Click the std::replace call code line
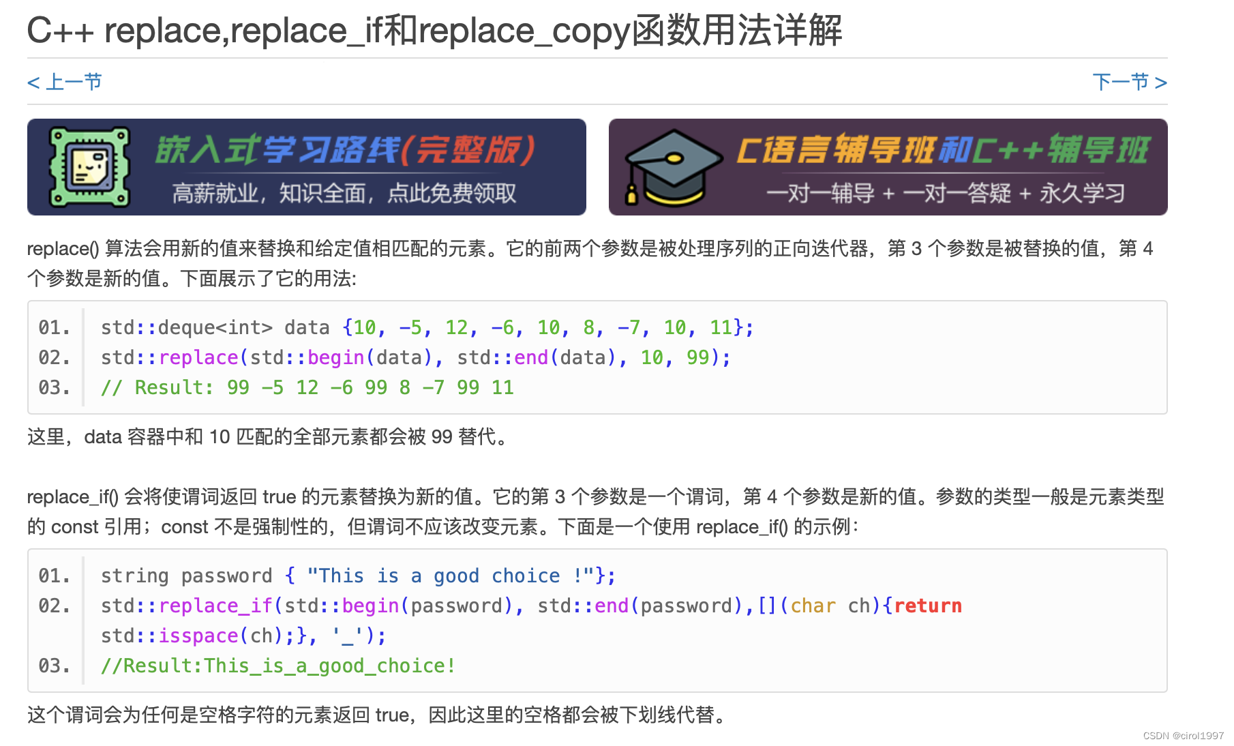Viewport: 1234px width, 746px height. [416, 358]
